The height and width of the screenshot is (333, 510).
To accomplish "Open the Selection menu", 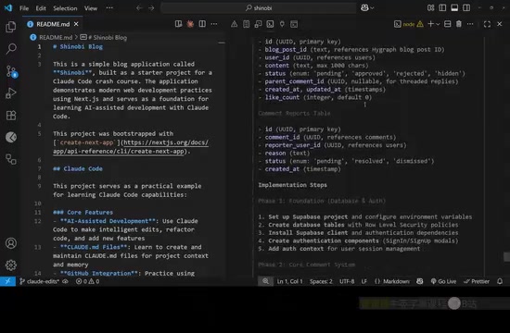I will (x=65, y=8).
